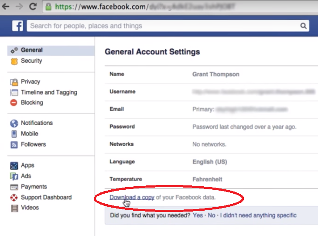The height and width of the screenshot is (236, 318).
Task: Open the Mobile settings
Action: tap(30, 133)
